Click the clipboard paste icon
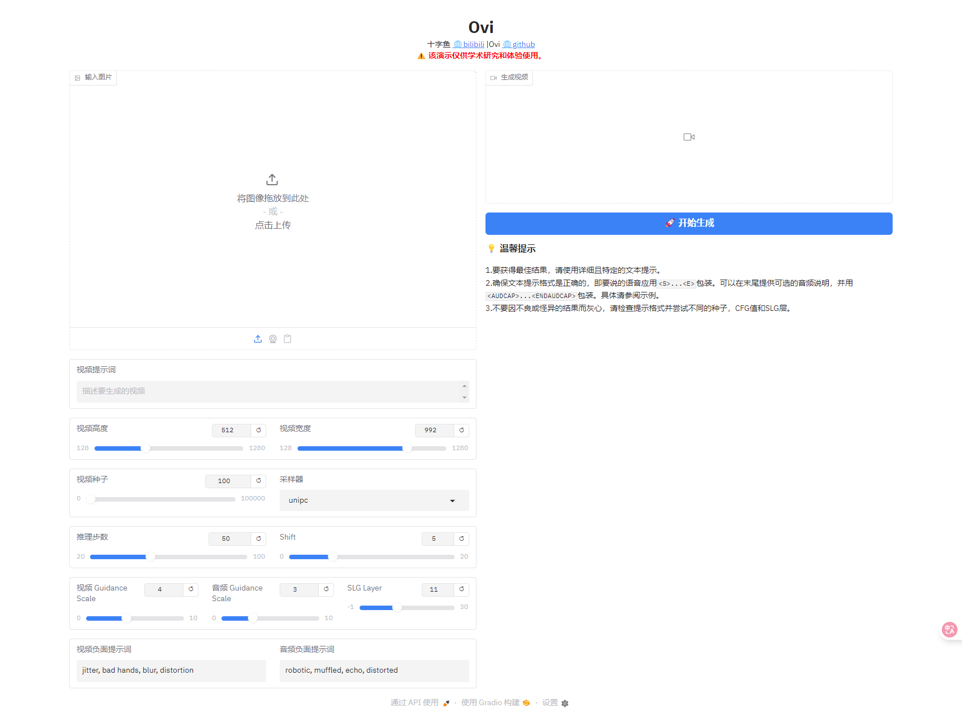 click(287, 339)
